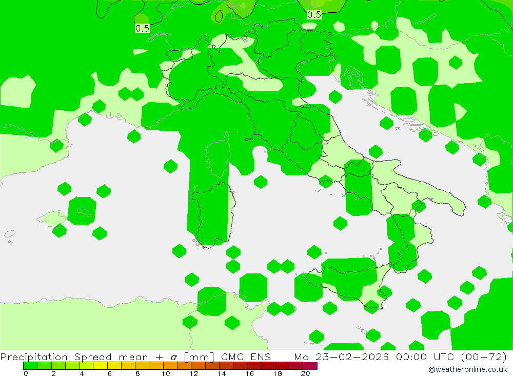Viewport: 513px width, 376px height.
Task: Click the left-hand '0.5' contour label
Action: pyautogui.click(x=142, y=29)
